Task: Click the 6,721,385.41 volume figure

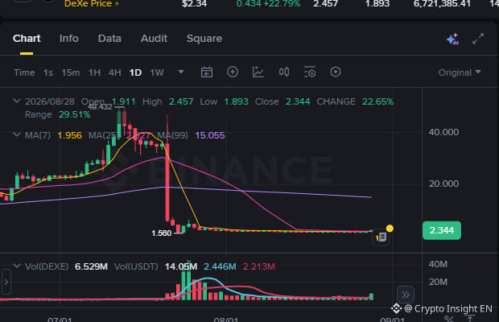Action: tap(442, 4)
